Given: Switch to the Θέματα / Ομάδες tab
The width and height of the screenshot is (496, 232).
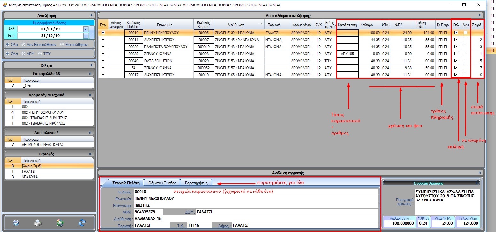Looking at the screenshot, I should [162, 183].
